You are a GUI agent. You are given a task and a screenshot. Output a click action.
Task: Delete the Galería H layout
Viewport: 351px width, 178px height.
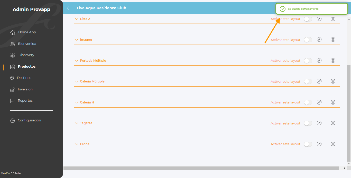pos(333,102)
